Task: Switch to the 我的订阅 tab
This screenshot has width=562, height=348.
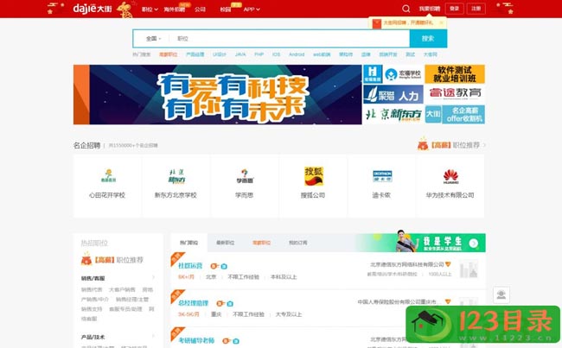Action: pos(297,243)
